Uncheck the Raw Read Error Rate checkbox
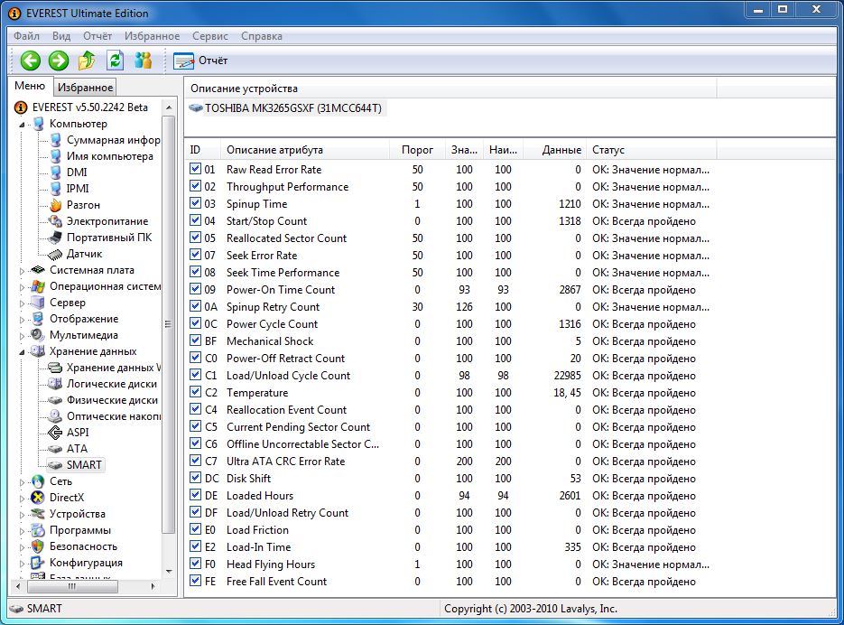The image size is (844, 625). tap(196, 170)
